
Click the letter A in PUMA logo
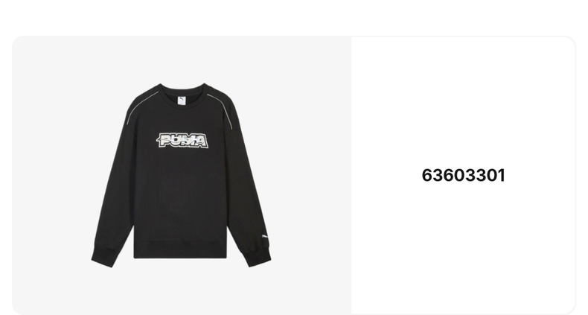pos(201,141)
